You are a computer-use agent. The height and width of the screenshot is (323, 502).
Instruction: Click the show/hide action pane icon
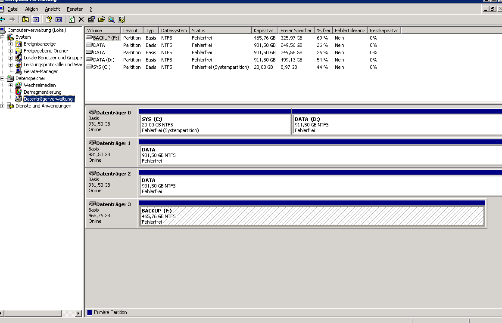click(x=59, y=19)
